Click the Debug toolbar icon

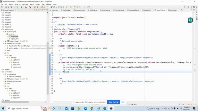[17, 7]
